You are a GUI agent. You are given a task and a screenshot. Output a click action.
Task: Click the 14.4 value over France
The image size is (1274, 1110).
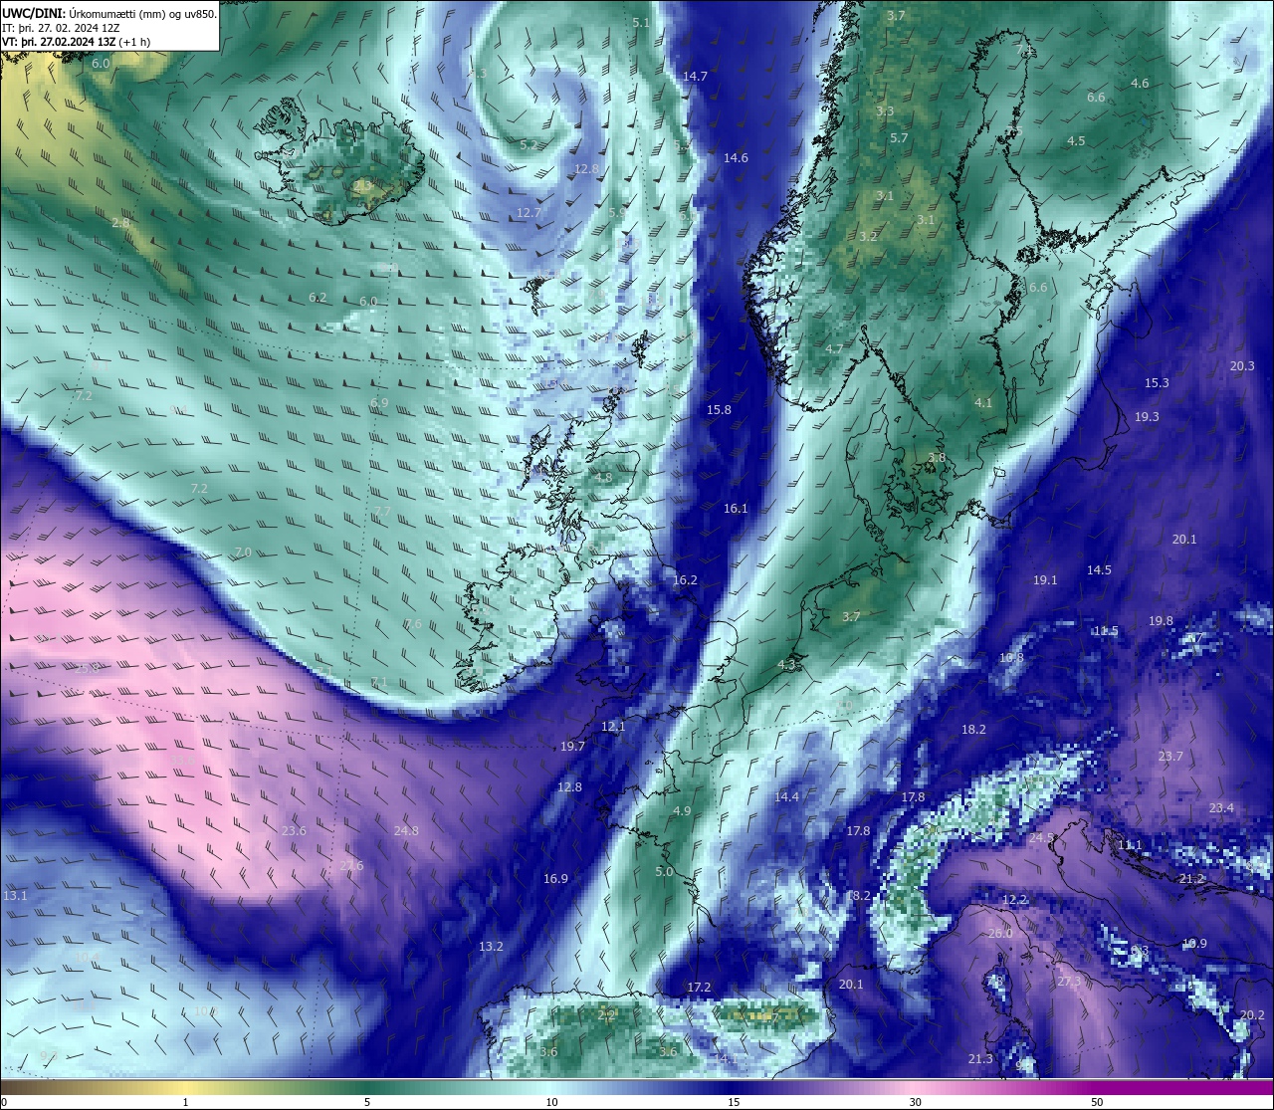pyautogui.click(x=786, y=797)
